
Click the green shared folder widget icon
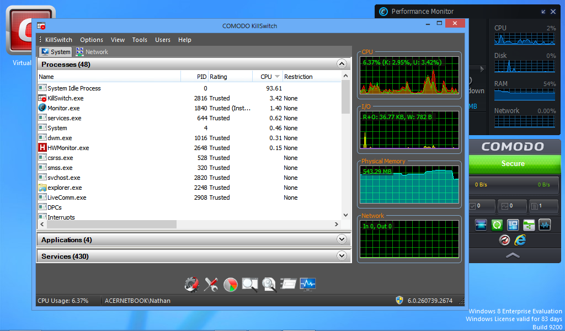(x=529, y=225)
